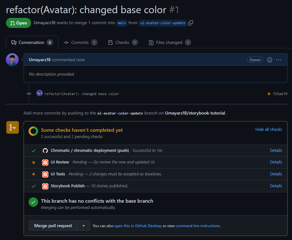Follow the command line instructions link

(198, 226)
